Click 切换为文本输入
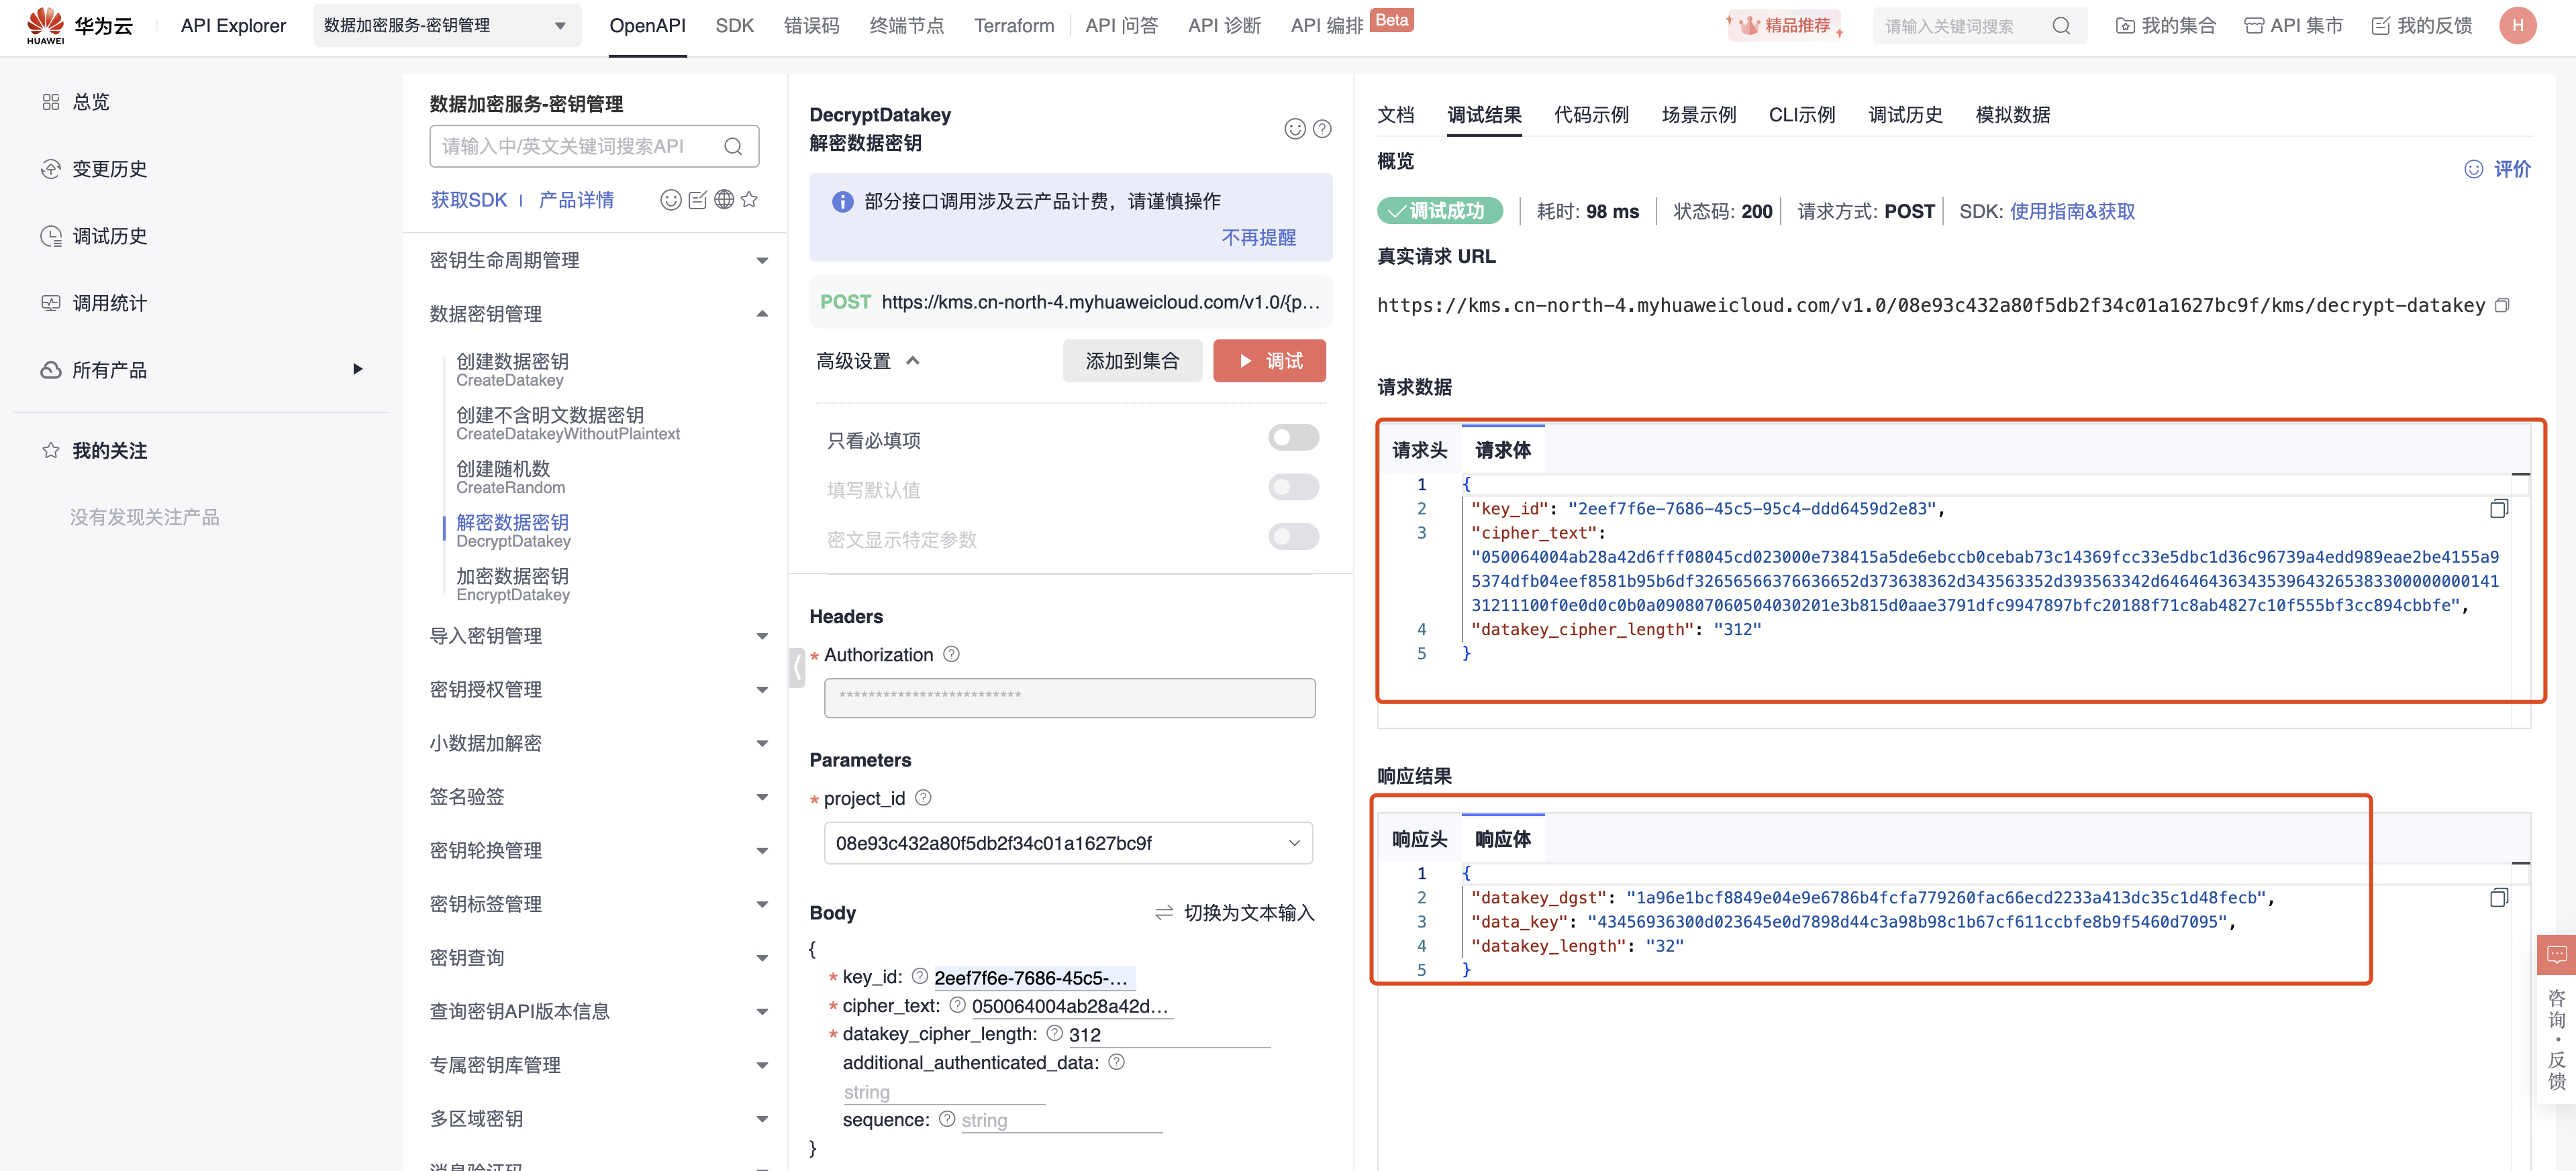 coord(1235,913)
